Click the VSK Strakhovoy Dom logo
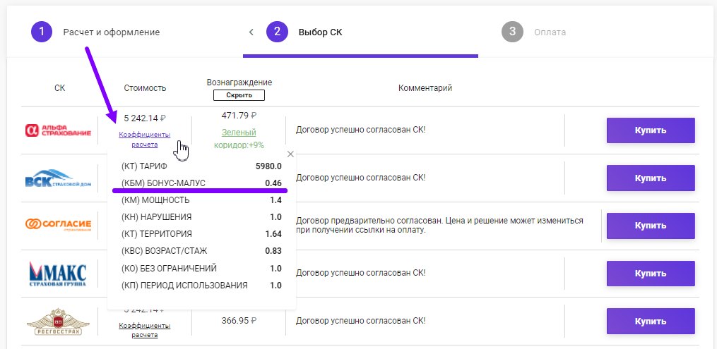The image size is (717, 349). point(59,178)
